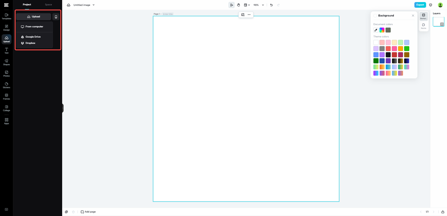The width and height of the screenshot is (447, 216).
Task: Open the Apps panel
Action: pyautogui.click(x=6, y=121)
